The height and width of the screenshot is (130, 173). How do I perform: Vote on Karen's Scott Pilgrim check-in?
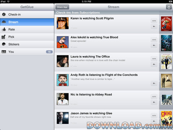154,21
